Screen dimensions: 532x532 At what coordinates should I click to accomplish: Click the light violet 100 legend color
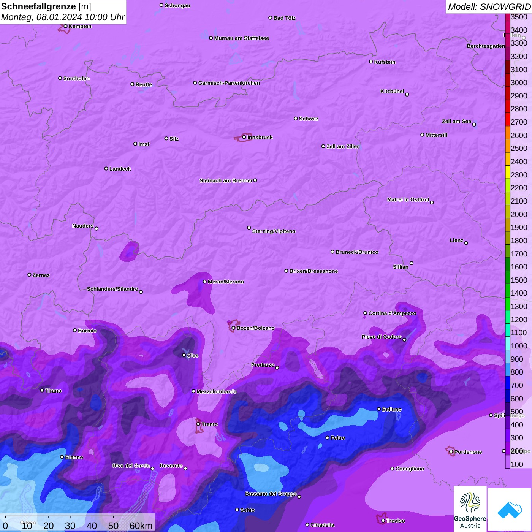pos(508,461)
